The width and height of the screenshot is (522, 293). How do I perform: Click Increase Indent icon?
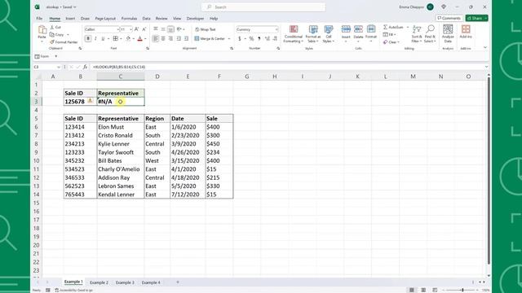187,39
